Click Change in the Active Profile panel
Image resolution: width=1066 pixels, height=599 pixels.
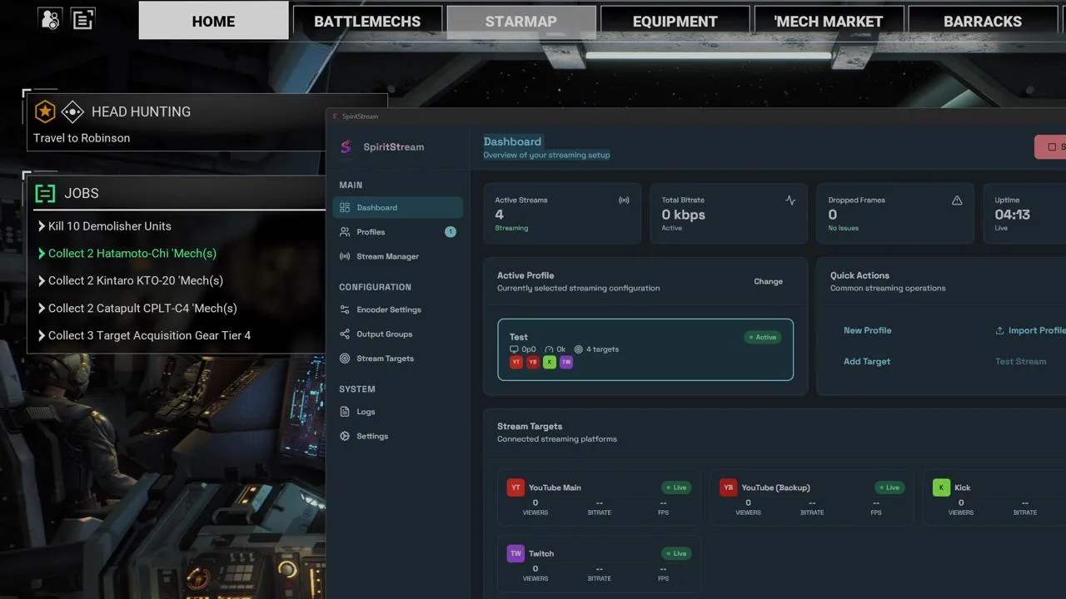768,281
